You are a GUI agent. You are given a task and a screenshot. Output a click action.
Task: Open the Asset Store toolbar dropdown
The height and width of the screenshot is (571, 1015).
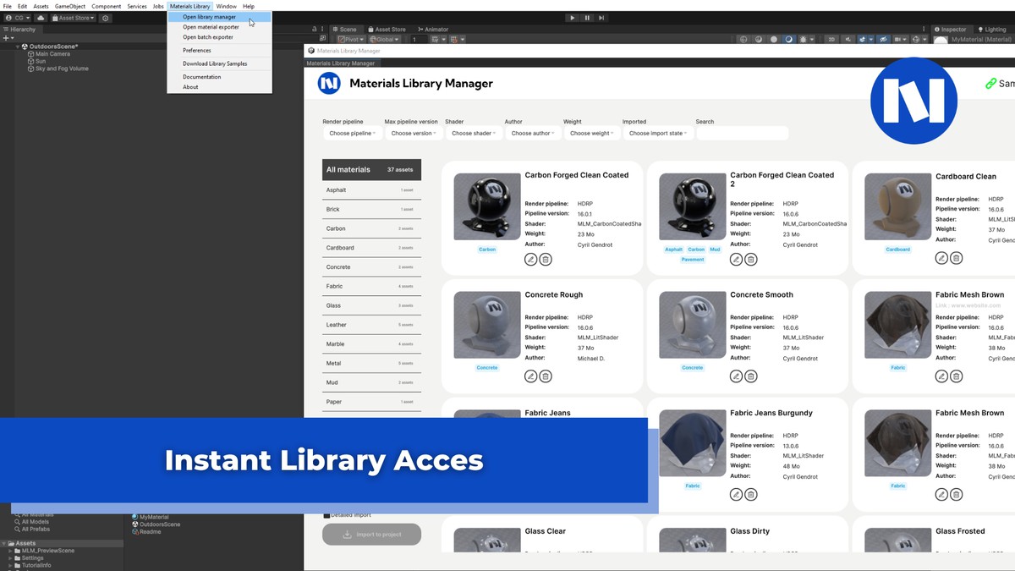tap(74, 17)
